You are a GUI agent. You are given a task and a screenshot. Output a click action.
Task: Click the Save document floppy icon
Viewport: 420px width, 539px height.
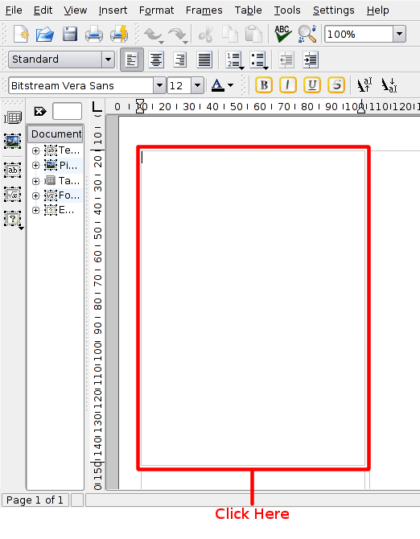pos(70,34)
